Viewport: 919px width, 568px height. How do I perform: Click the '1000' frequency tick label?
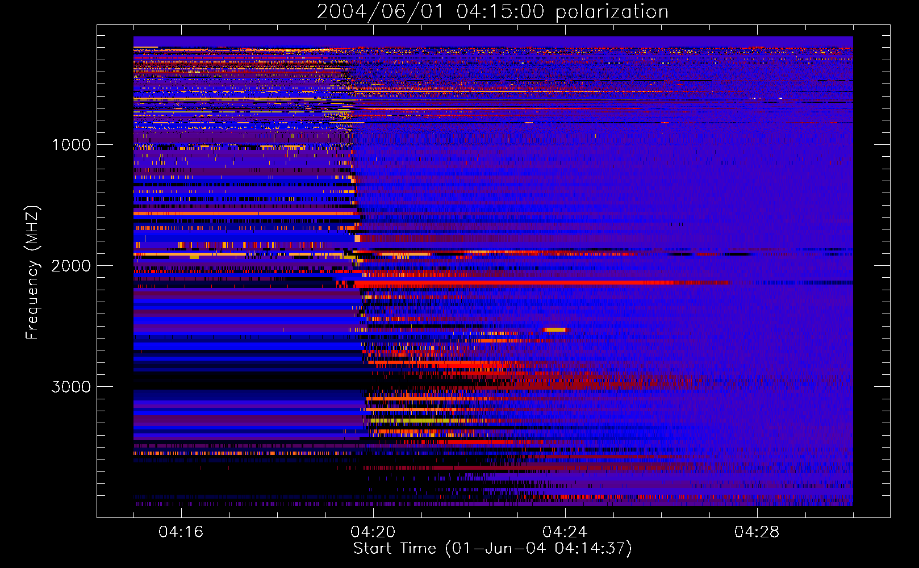point(71,145)
